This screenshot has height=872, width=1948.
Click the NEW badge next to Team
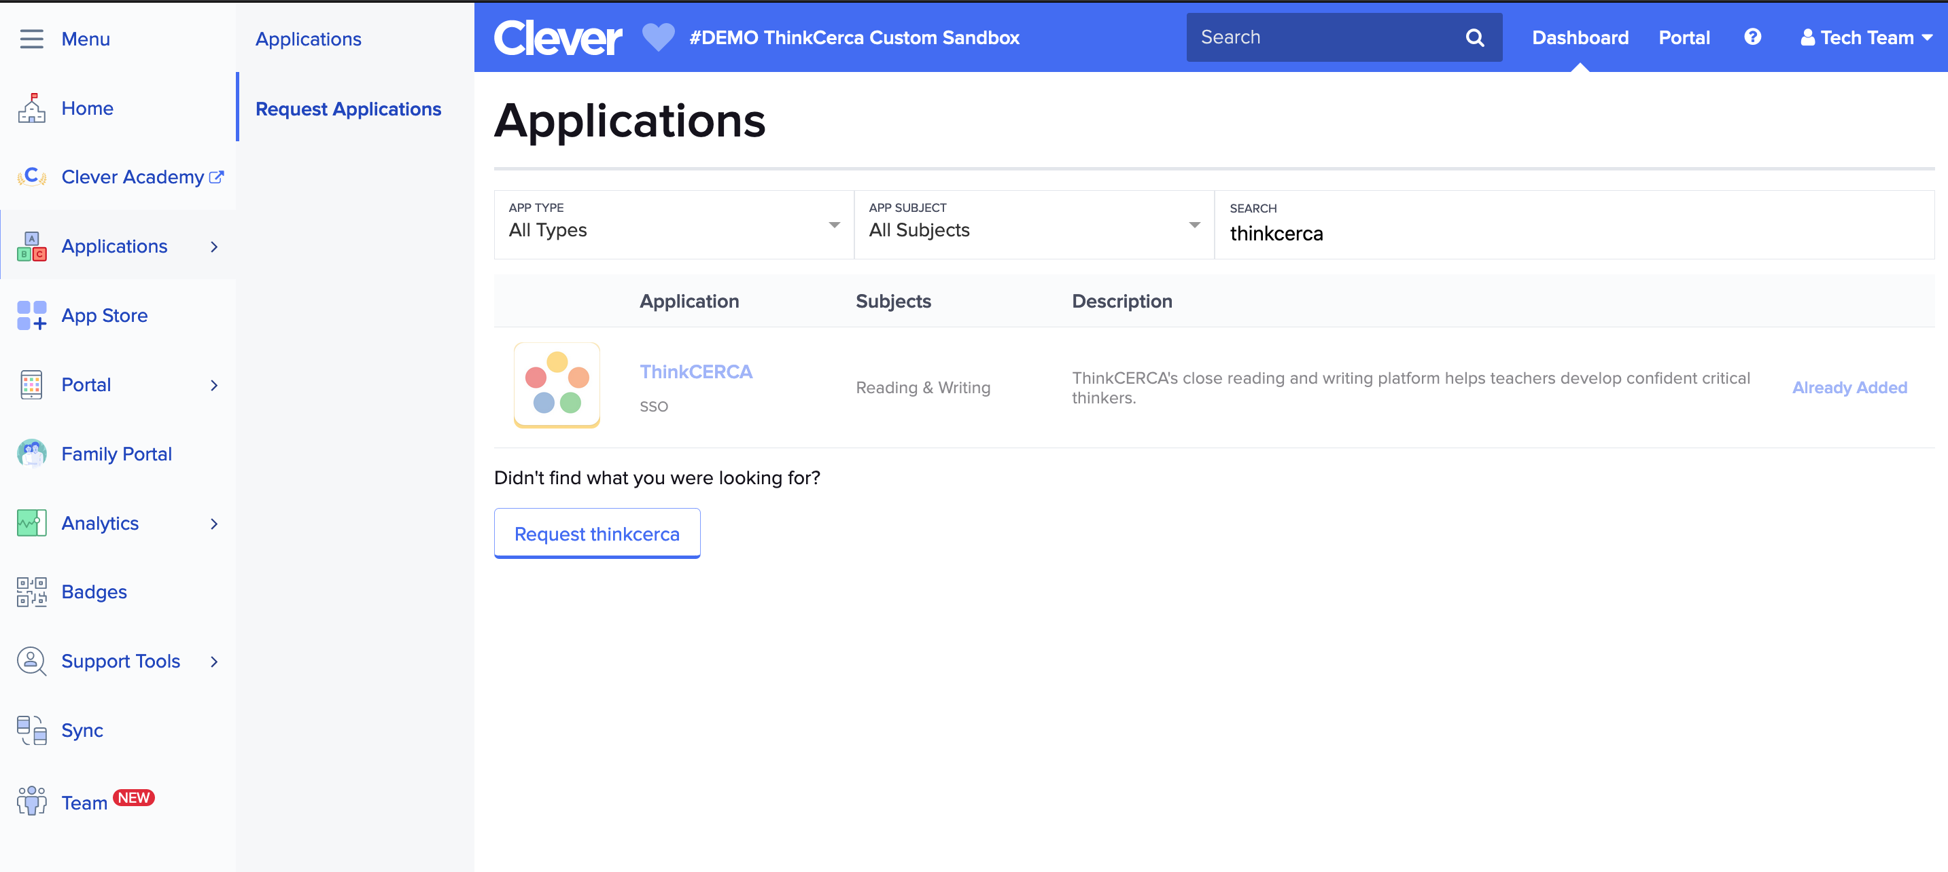[134, 798]
